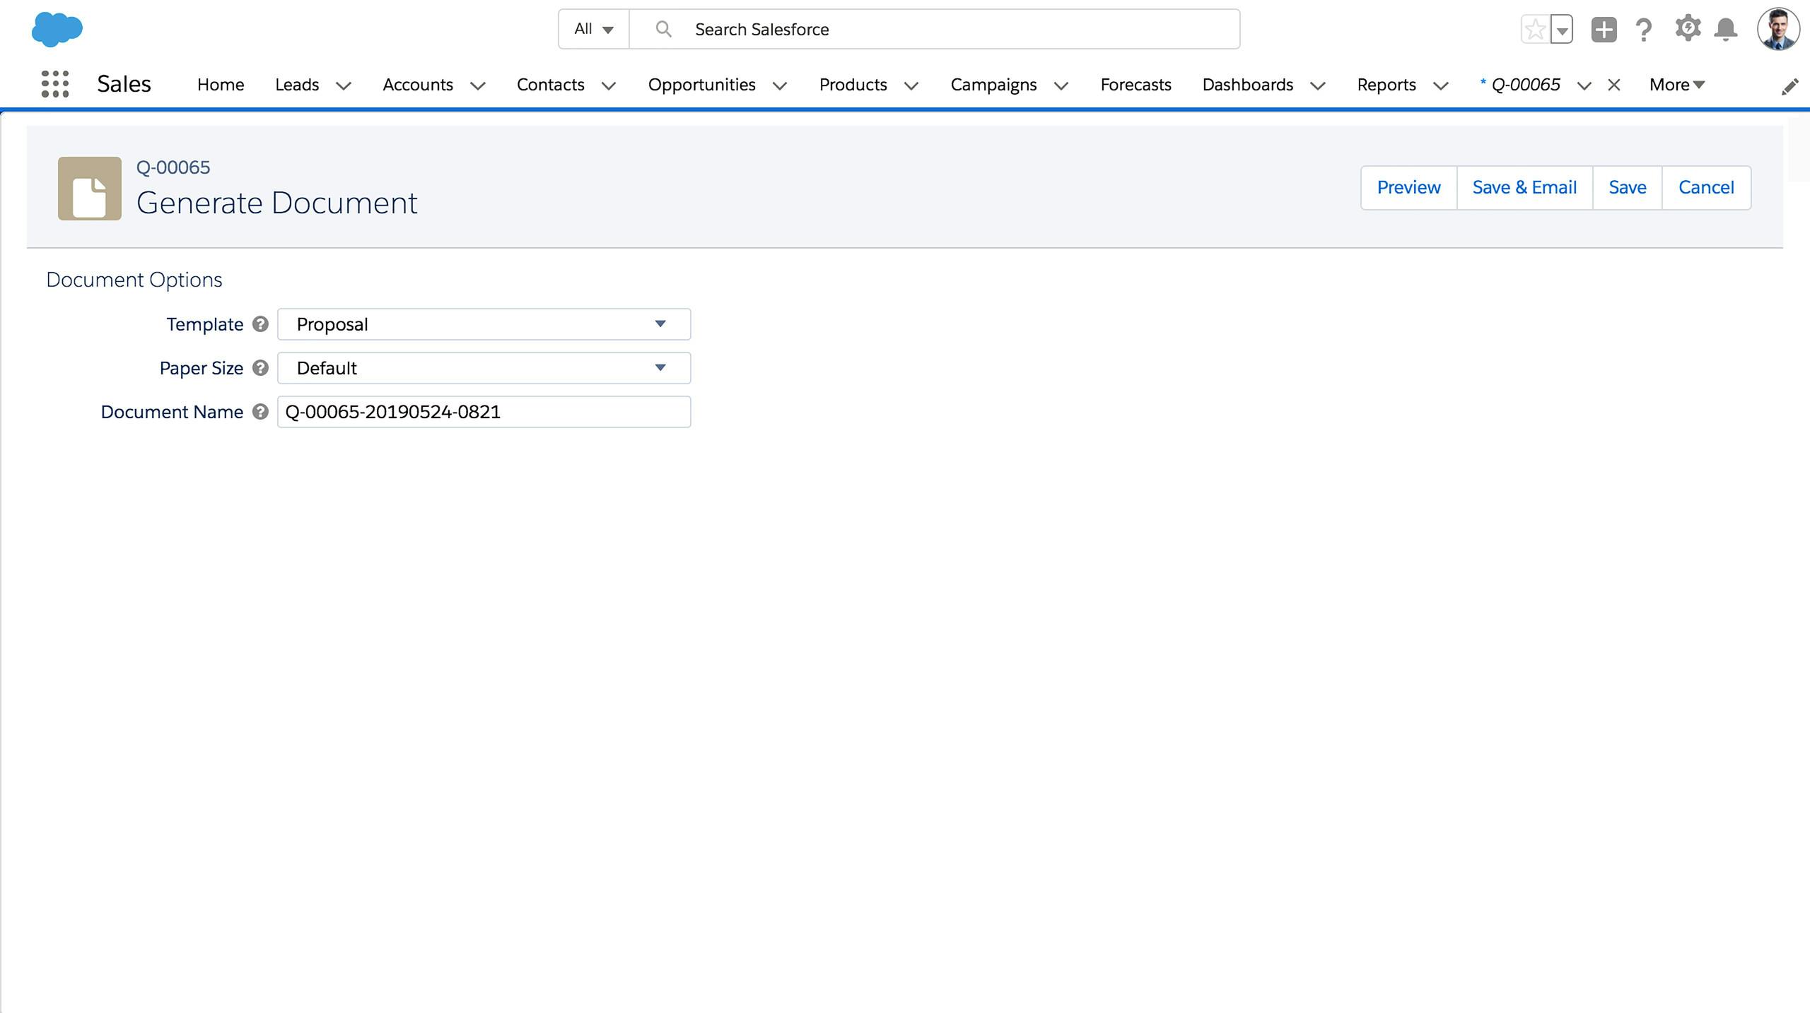
Task: Click the Generate Document page icon
Action: tap(90, 189)
